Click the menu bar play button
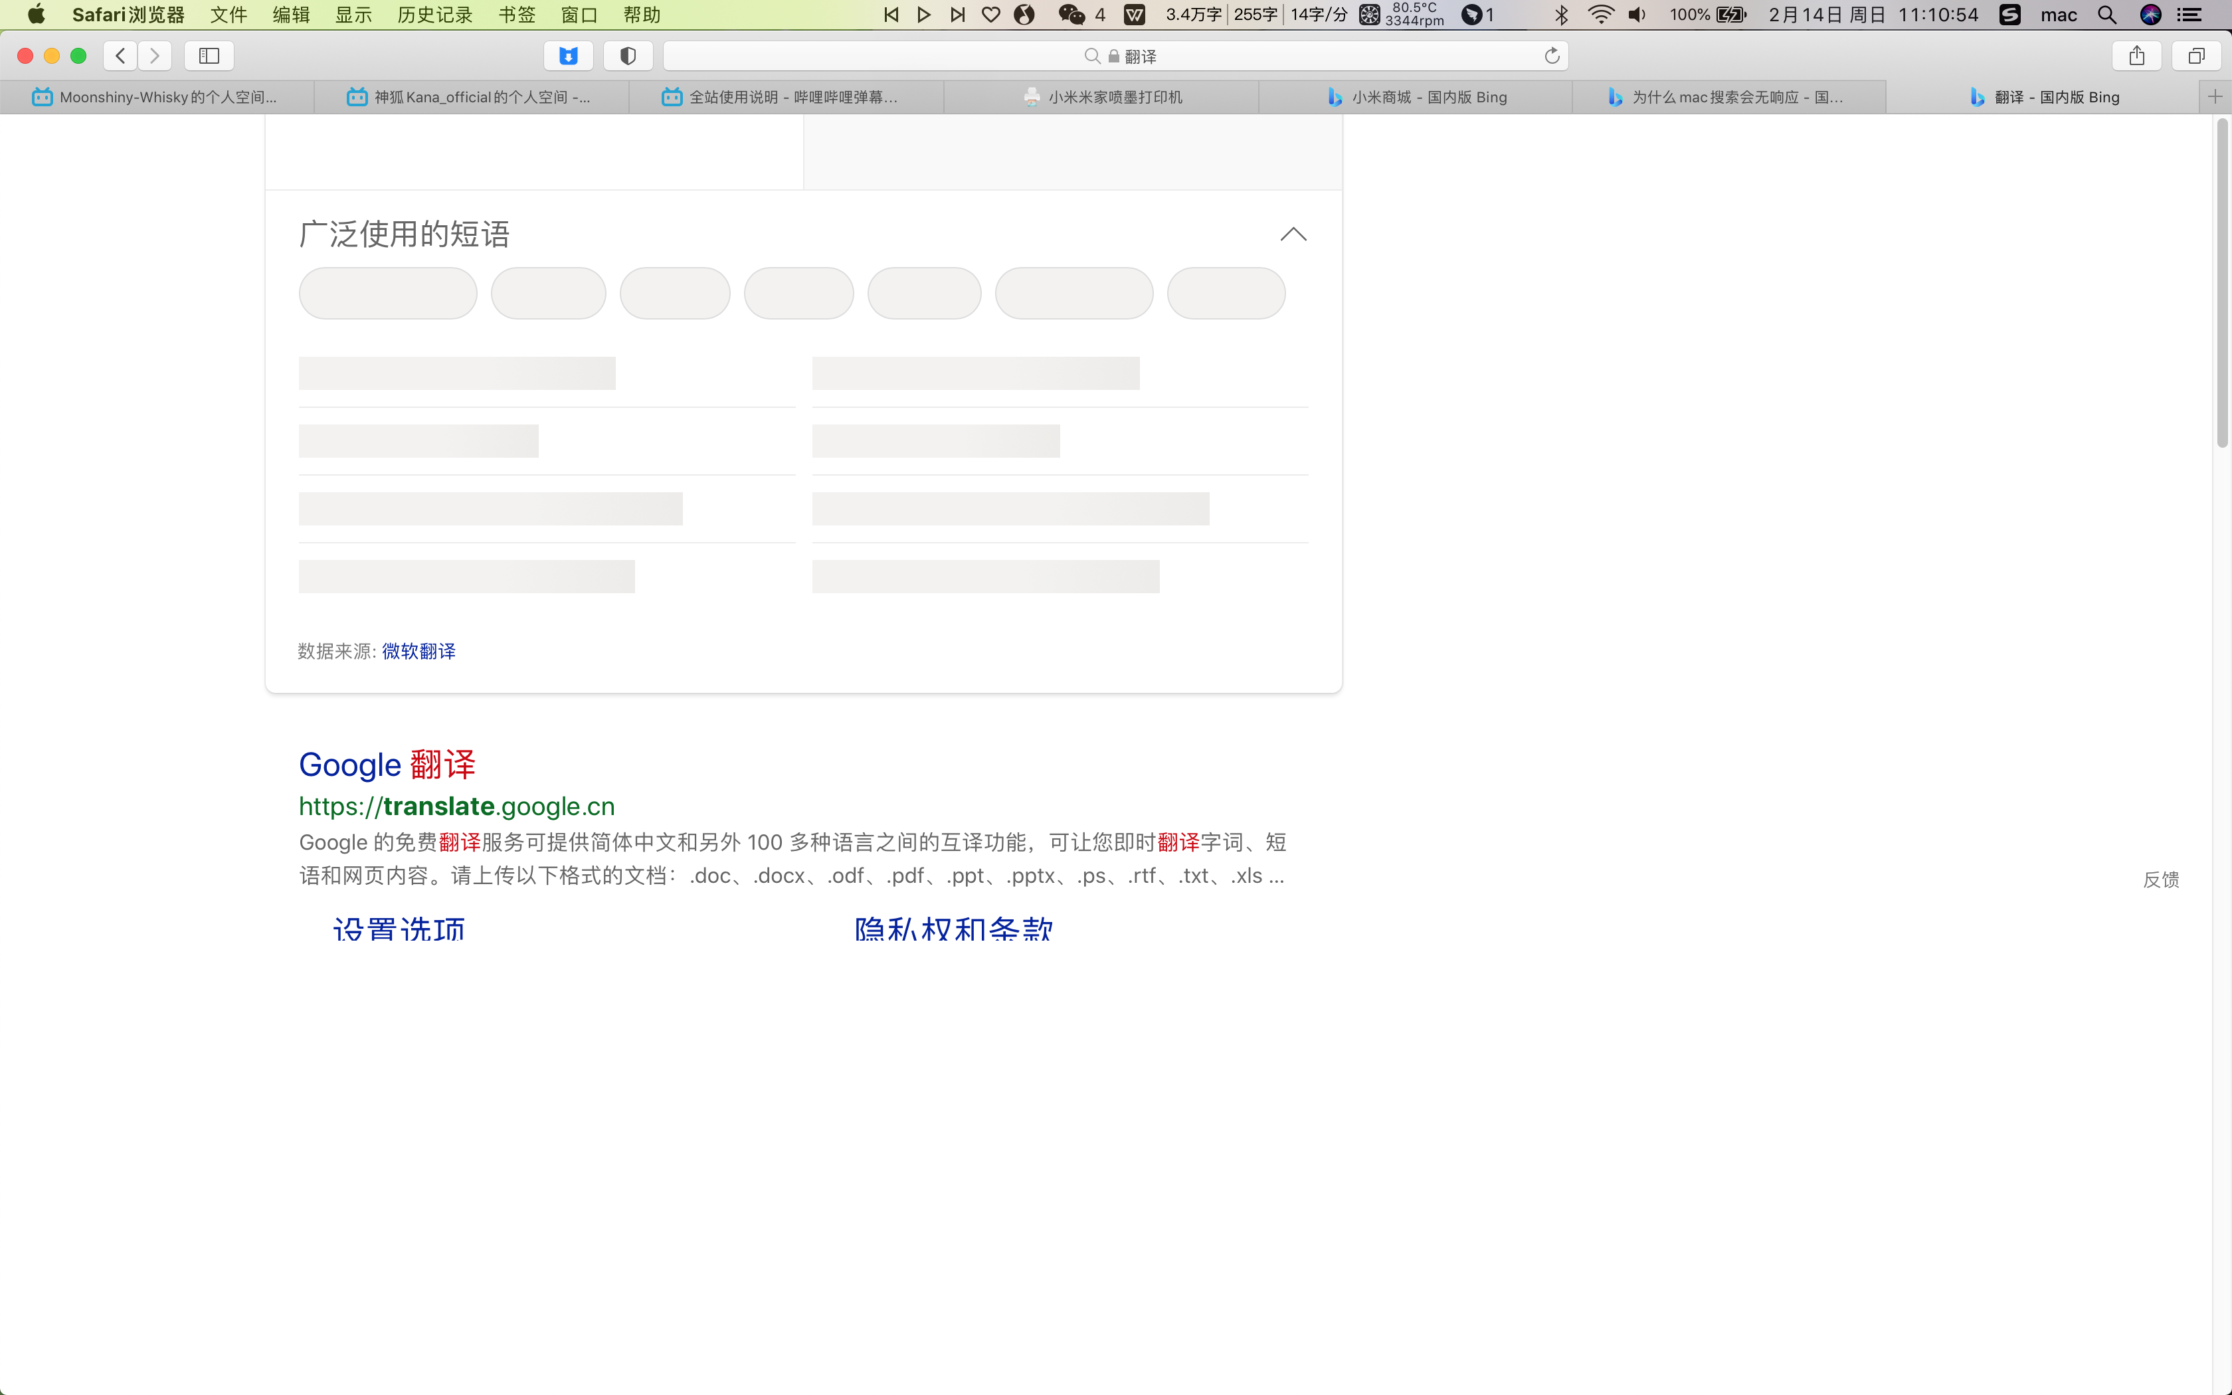The image size is (2232, 1395). tap(924, 15)
